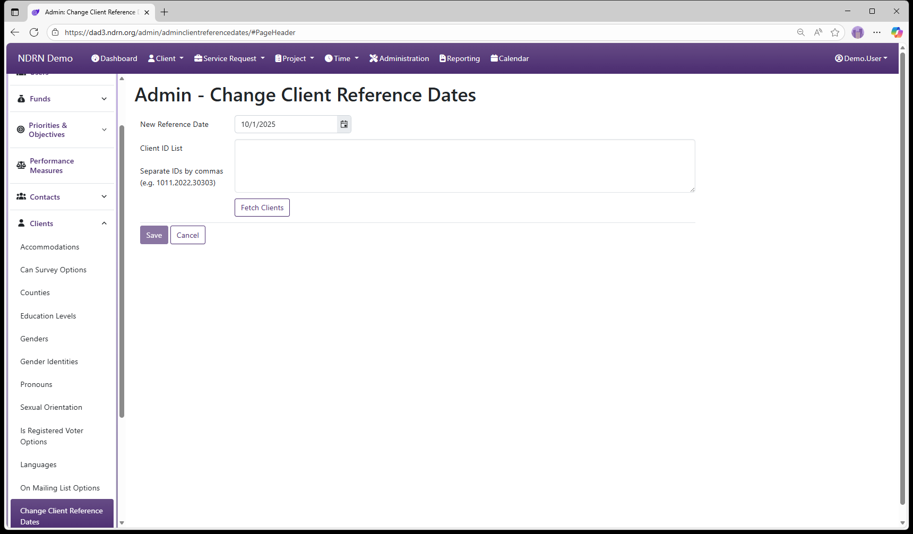
Task: Select Sexual Orientation in the sidebar
Action: tap(51, 407)
